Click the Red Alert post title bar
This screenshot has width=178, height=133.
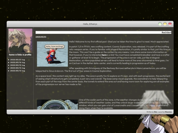click(104, 33)
